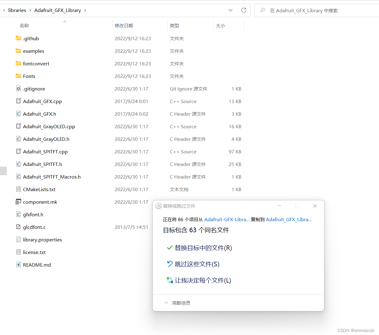Go to the Adafruit_GFX_Library breadcrumb
Screen dimensions: 379x335
(x=58, y=10)
